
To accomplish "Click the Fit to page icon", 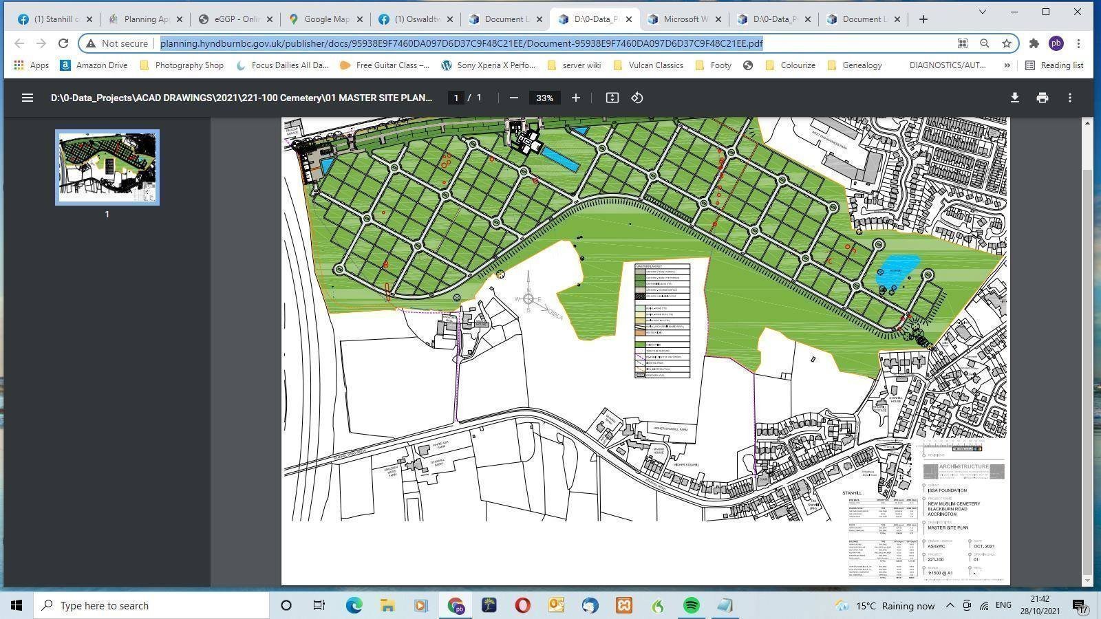I will point(612,98).
